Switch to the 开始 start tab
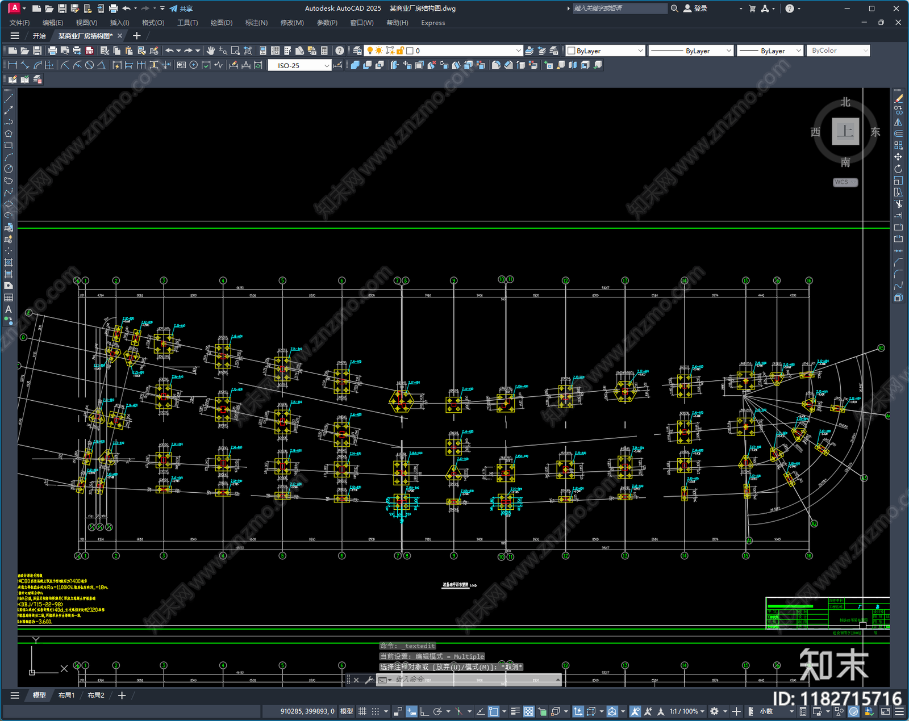This screenshot has height=721, width=909. coord(39,36)
